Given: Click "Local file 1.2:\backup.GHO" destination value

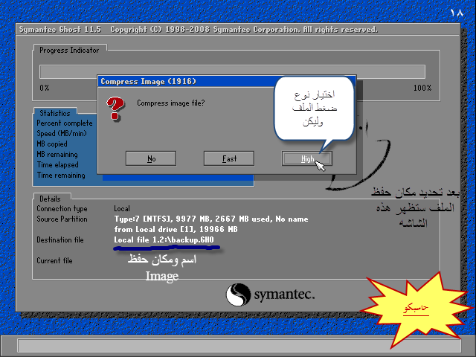Looking at the screenshot, I should [x=164, y=239].
